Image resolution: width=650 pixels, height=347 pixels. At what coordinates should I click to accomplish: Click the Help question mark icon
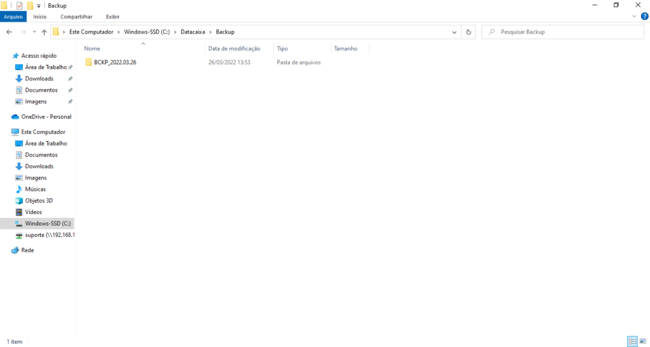pos(644,17)
